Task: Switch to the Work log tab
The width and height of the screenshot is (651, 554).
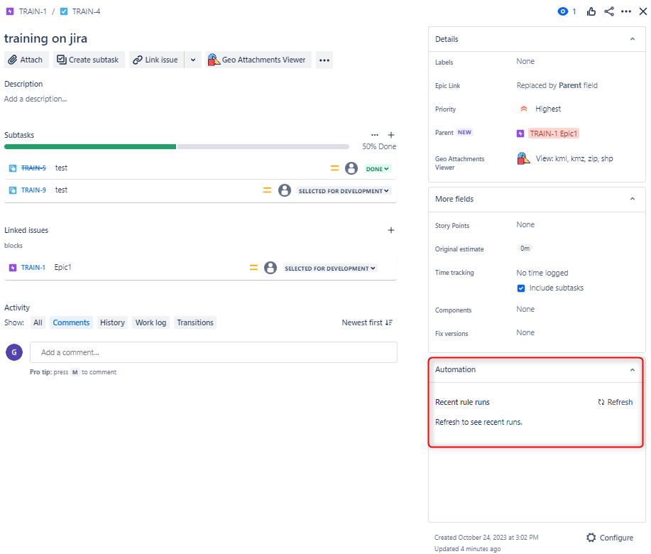Action: [151, 322]
